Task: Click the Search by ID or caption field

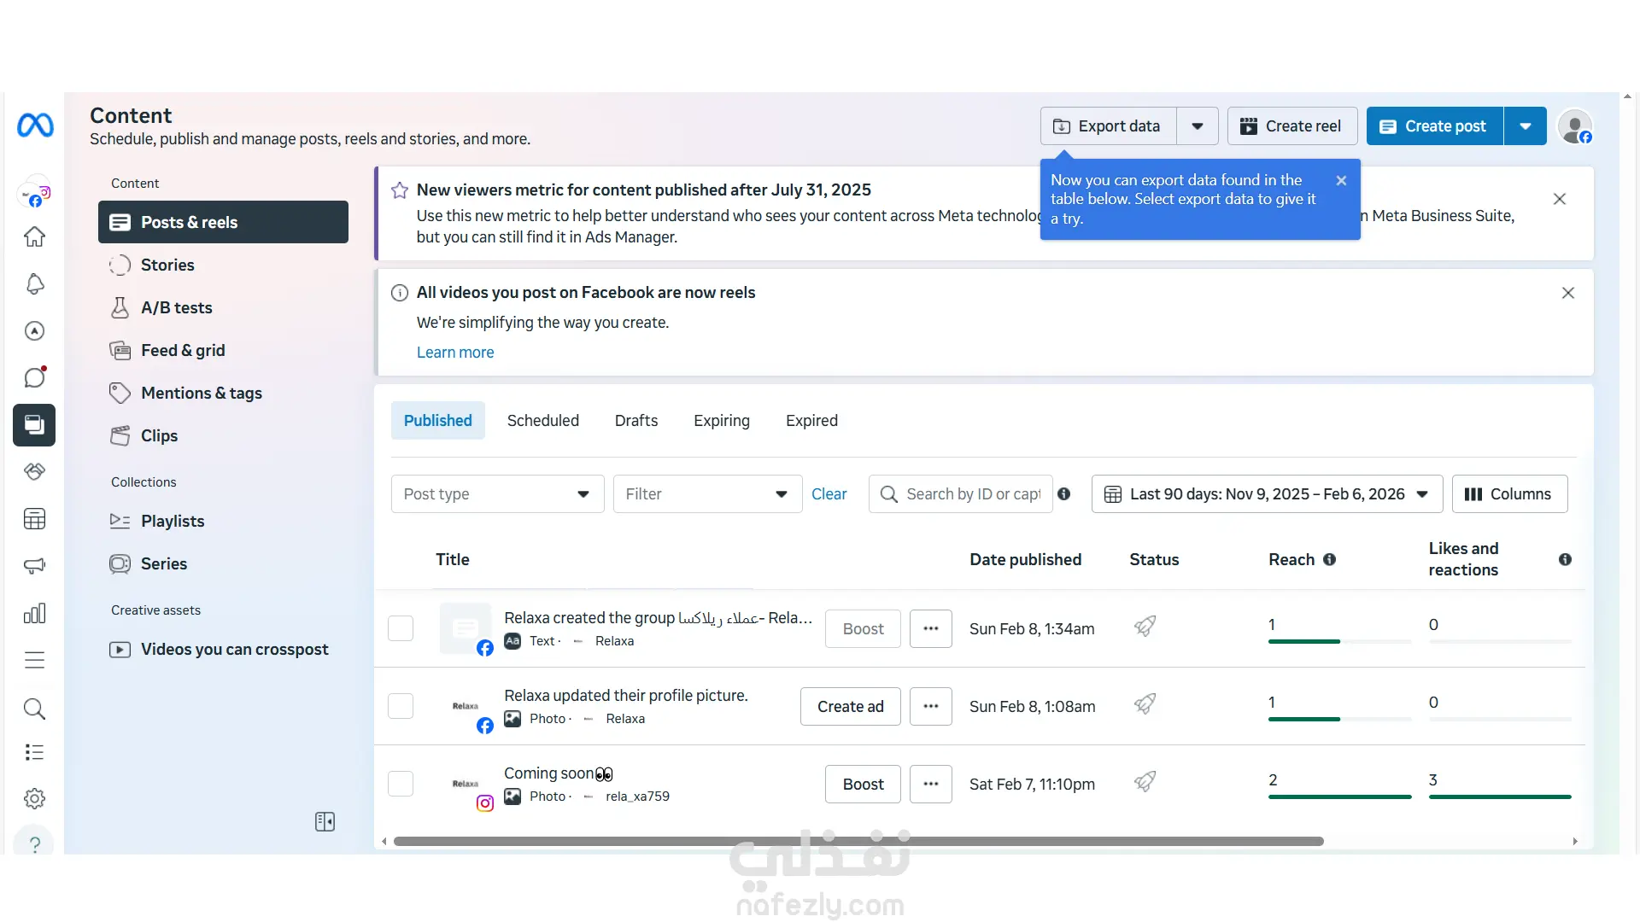Action: coord(972,493)
